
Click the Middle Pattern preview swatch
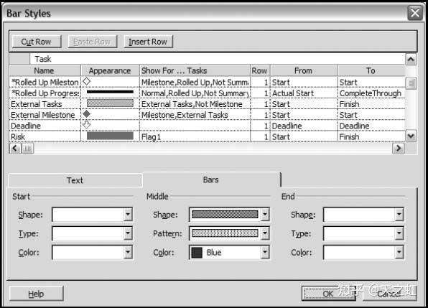(x=225, y=233)
